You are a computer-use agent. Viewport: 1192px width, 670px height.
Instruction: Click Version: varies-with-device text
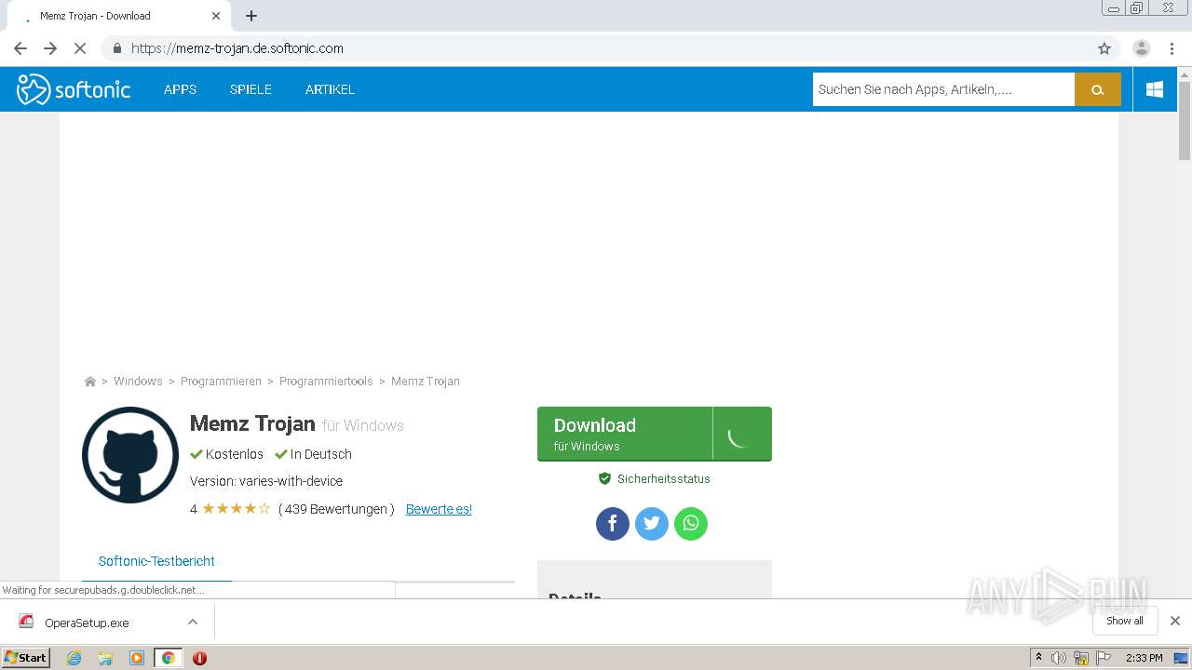266,481
